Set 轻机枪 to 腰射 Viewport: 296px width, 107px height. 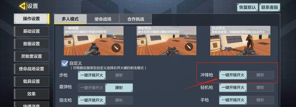coord(260,87)
